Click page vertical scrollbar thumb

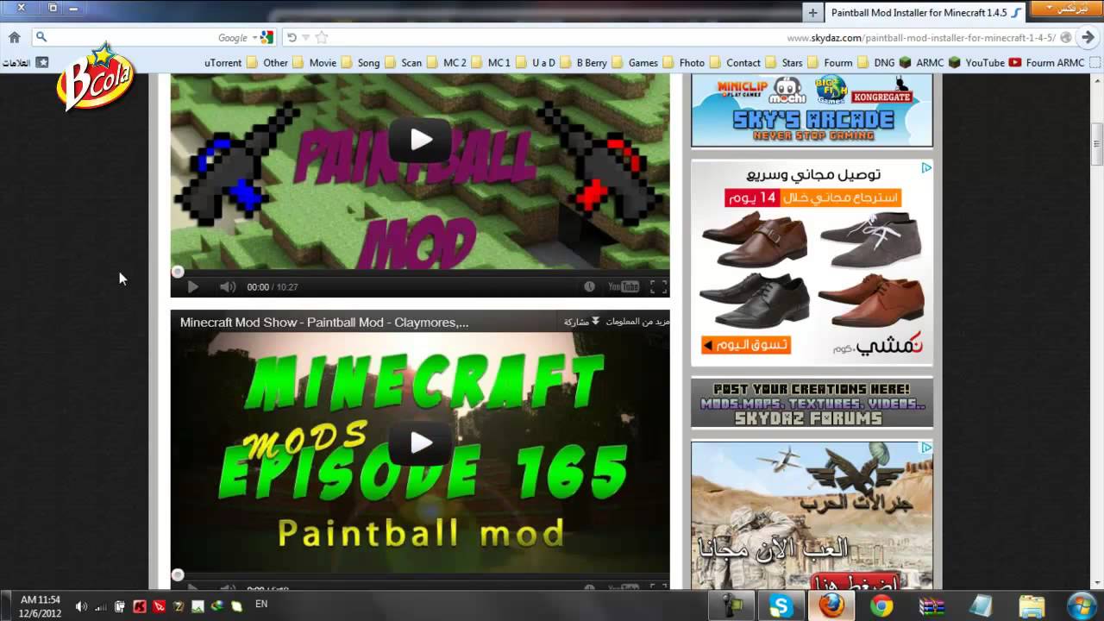(1097, 144)
